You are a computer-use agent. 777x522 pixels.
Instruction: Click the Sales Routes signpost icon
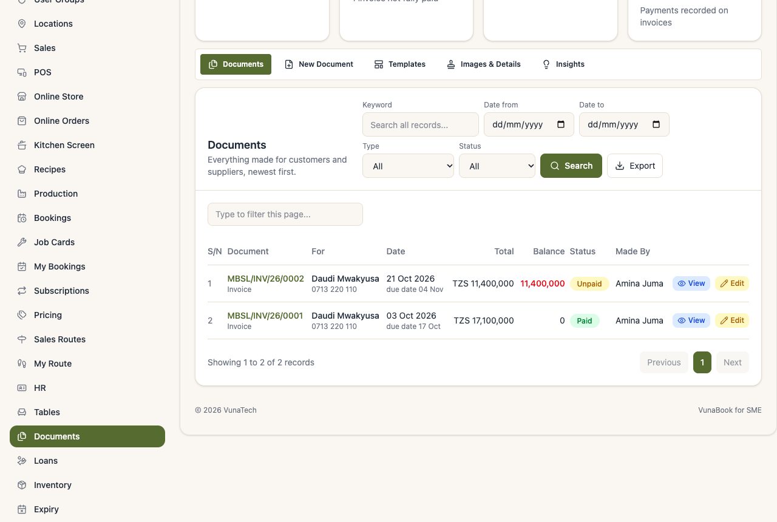click(22, 339)
